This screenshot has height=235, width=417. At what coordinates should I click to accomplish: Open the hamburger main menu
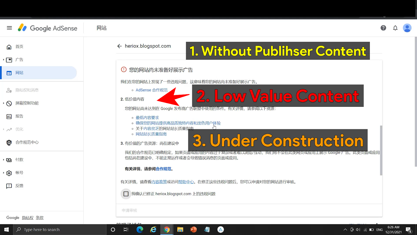9,28
